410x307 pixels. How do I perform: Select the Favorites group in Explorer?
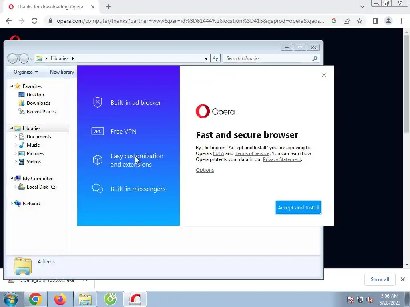pos(32,86)
